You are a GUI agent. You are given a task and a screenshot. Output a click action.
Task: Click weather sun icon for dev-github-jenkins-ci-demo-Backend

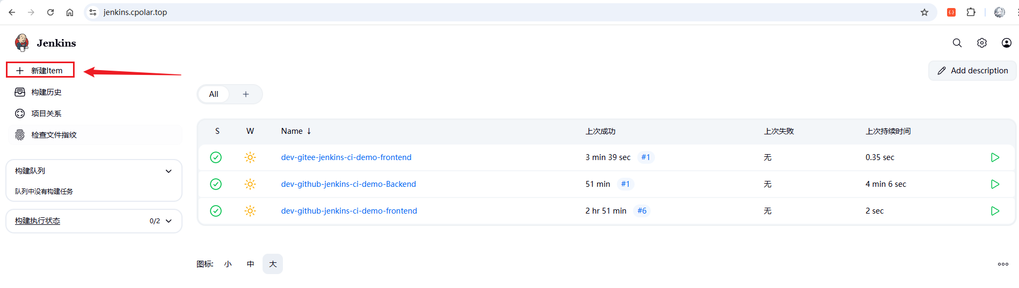point(250,184)
